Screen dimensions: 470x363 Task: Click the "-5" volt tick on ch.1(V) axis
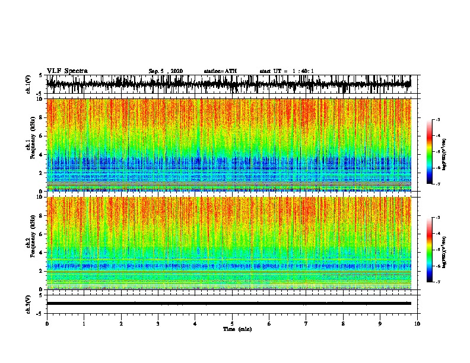40,94
